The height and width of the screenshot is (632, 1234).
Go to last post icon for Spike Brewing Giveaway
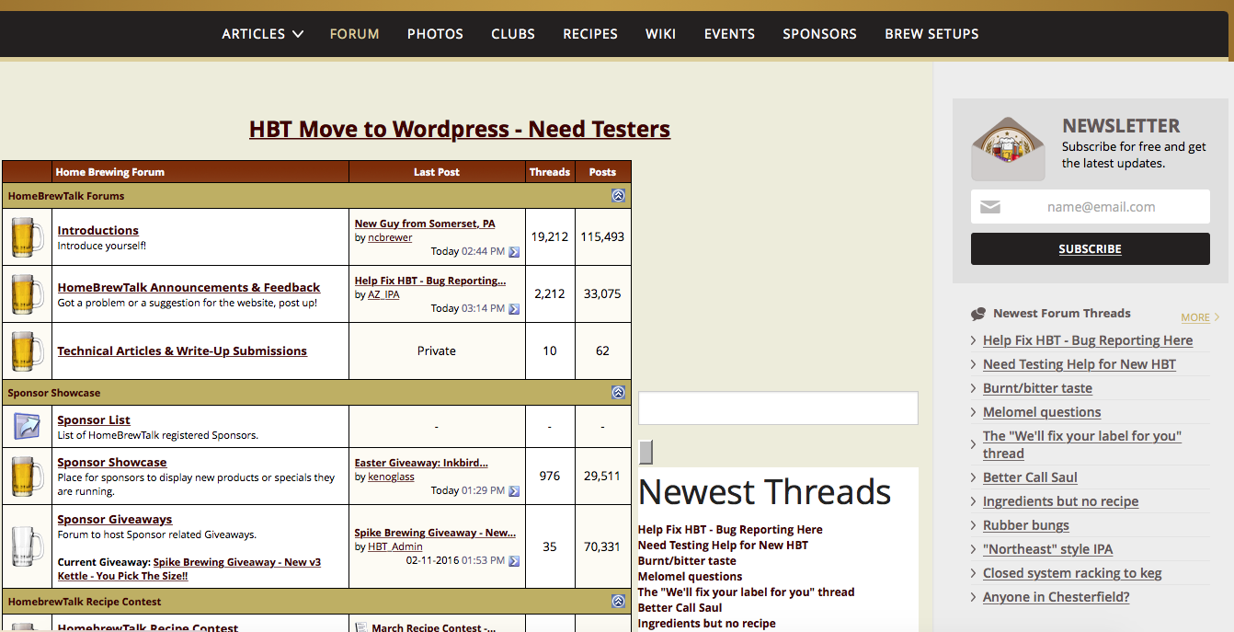click(x=514, y=561)
